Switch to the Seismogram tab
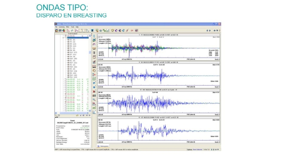The width and height of the screenshot is (282, 158). click(x=103, y=146)
